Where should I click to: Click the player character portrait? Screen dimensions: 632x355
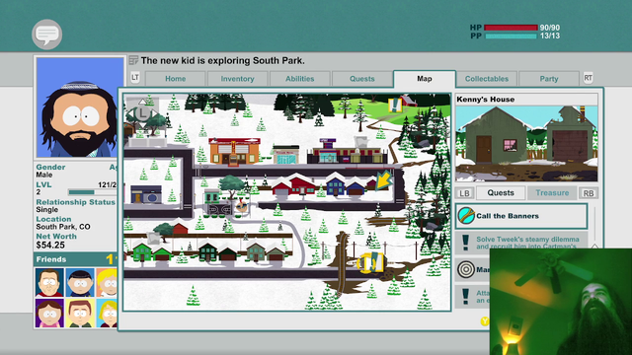[80, 107]
